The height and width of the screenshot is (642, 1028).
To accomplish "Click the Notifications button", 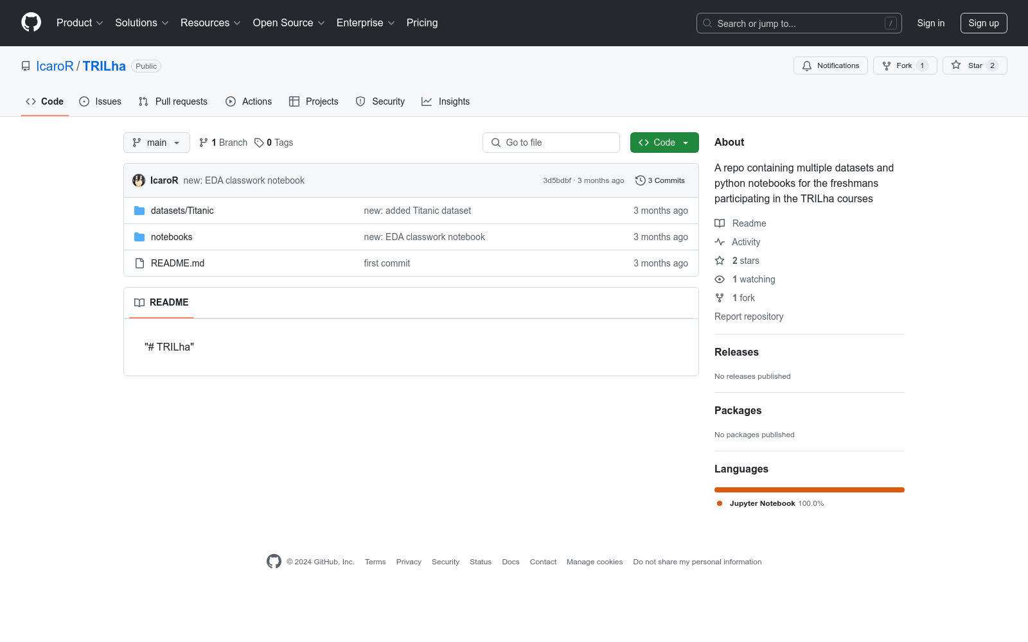I will click(831, 65).
